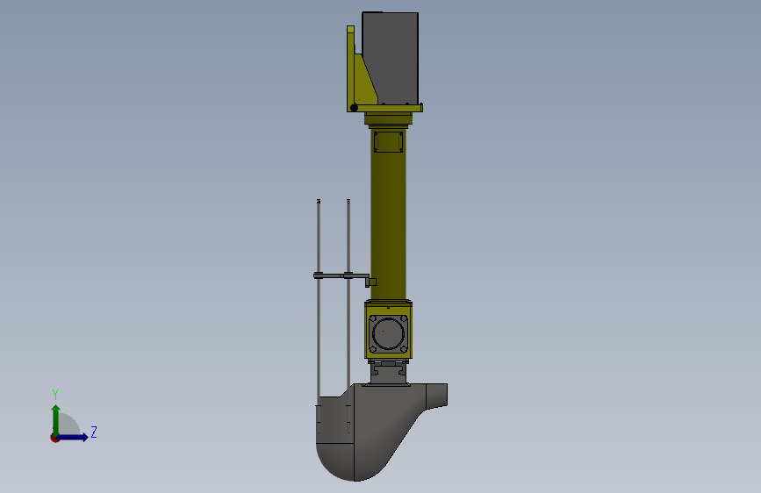The width and height of the screenshot is (761, 493).
Task: Click the green Y label of the triad
Action: [55, 395]
